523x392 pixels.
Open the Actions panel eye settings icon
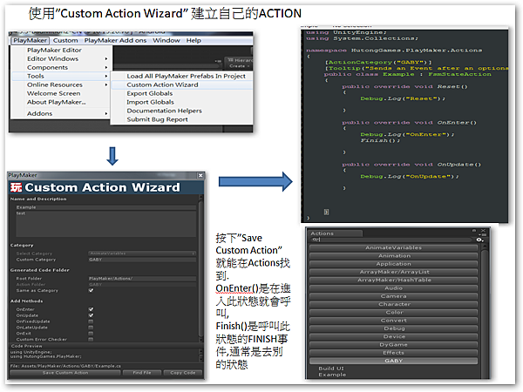point(479,240)
